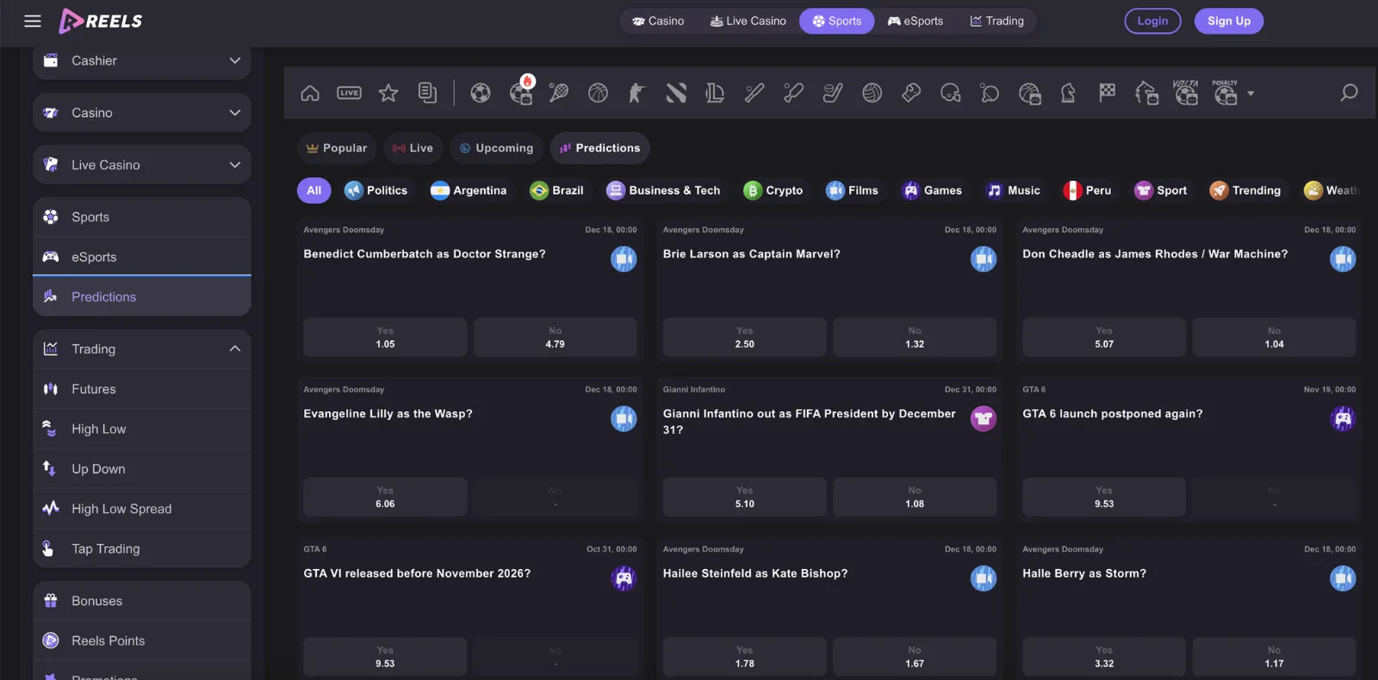Select the hot eSoccer icon with flame
The image size is (1378, 680).
point(521,91)
